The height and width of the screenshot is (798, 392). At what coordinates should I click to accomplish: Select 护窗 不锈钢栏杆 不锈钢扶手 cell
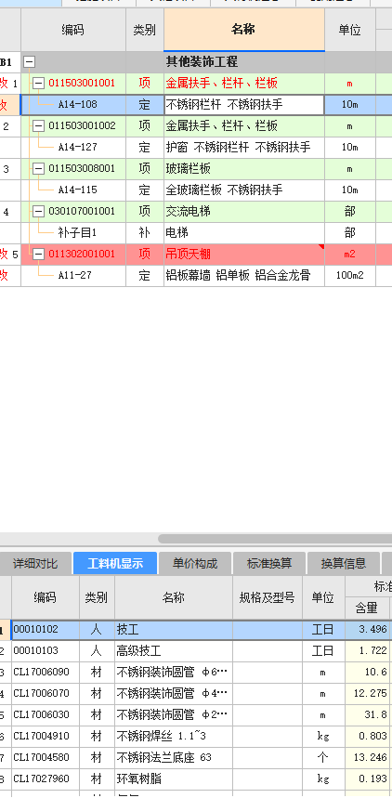[x=244, y=148]
